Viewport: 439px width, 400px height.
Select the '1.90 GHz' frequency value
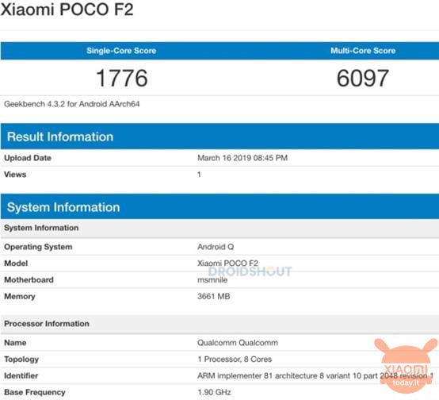coord(214,392)
